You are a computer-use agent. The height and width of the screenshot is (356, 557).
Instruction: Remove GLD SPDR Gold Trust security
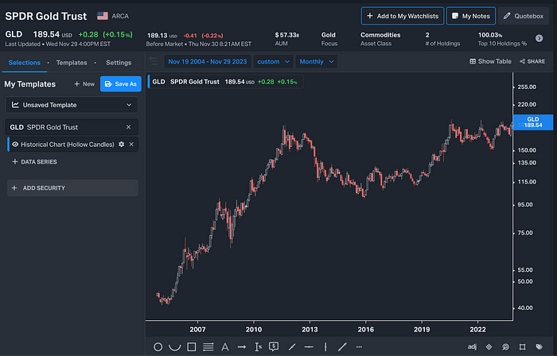129,127
